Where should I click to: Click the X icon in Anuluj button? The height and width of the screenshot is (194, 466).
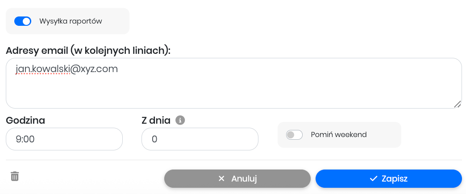click(221, 179)
